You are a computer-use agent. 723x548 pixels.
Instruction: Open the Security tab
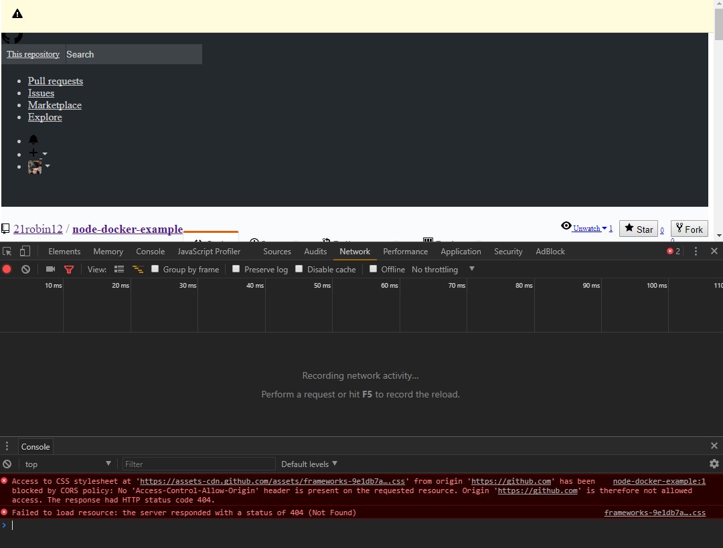click(x=508, y=251)
